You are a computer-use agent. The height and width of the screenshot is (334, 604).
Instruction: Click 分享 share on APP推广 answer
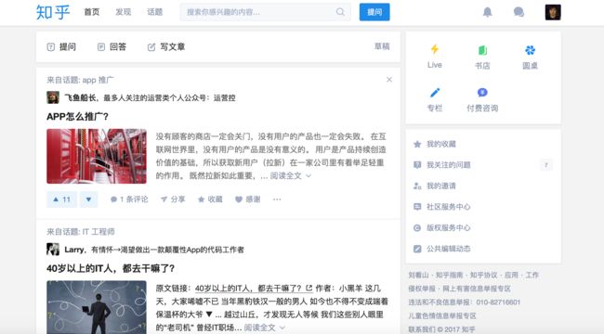click(x=173, y=199)
